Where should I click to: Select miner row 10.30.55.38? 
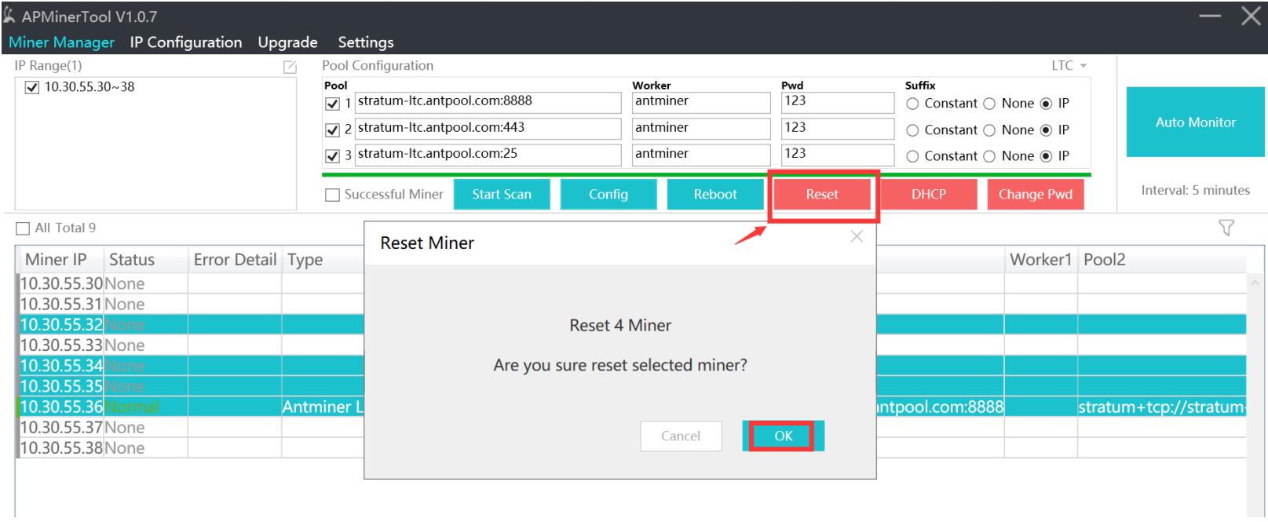pyautogui.click(x=631, y=448)
